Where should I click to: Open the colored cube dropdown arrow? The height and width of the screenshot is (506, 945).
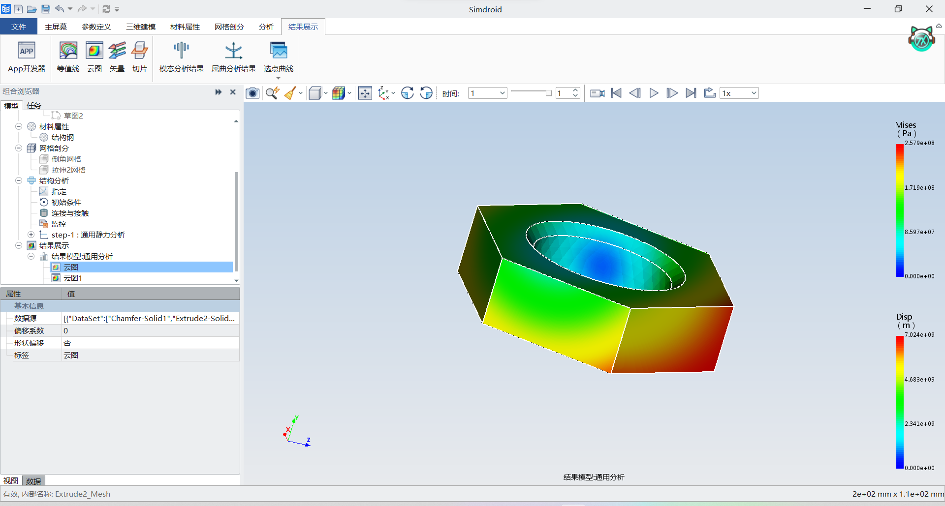(349, 93)
